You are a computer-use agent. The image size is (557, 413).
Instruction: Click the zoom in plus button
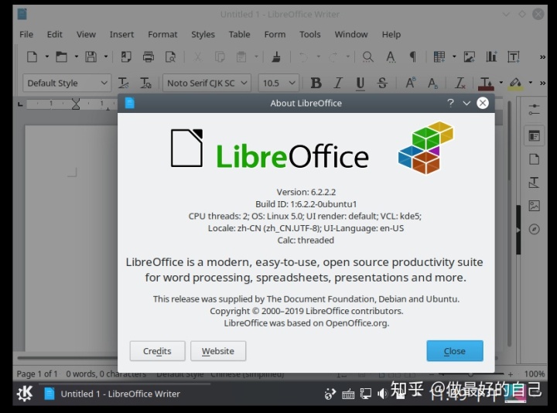pos(511,374)
